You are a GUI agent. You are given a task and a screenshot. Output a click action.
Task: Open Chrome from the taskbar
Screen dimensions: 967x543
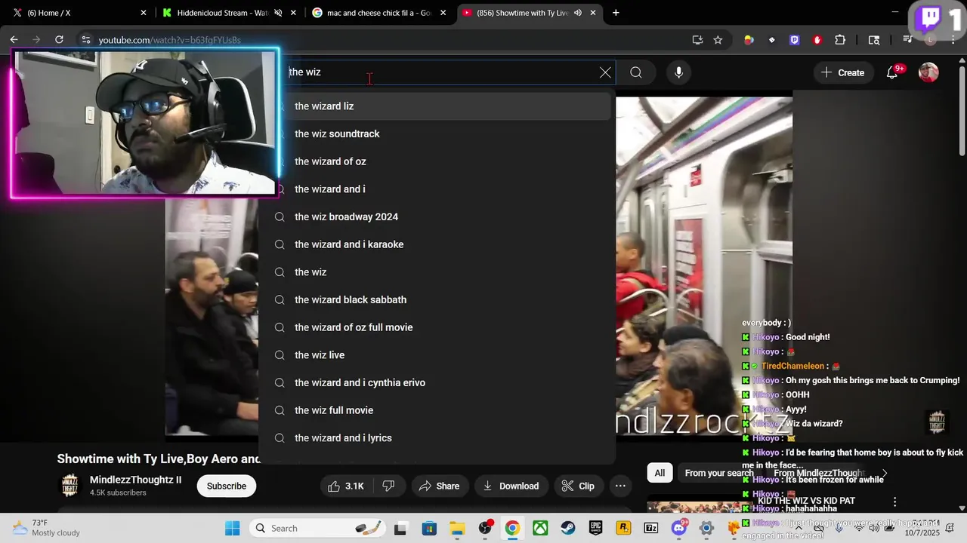pyautogui.click(x=512, y=528)
